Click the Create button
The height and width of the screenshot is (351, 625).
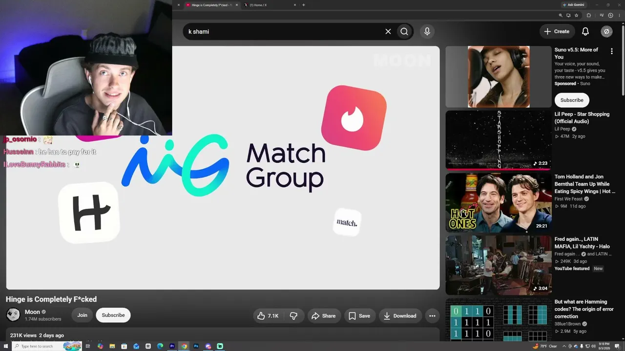click(557, 32)
